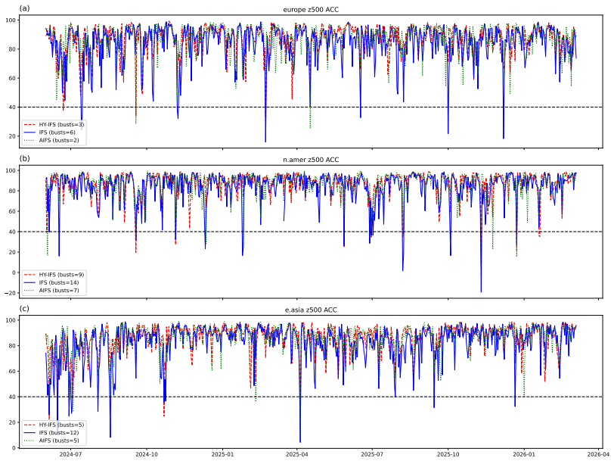Select AIFS (busts=2) legend entry
The image size is (614, 461).
click(51, 140)
